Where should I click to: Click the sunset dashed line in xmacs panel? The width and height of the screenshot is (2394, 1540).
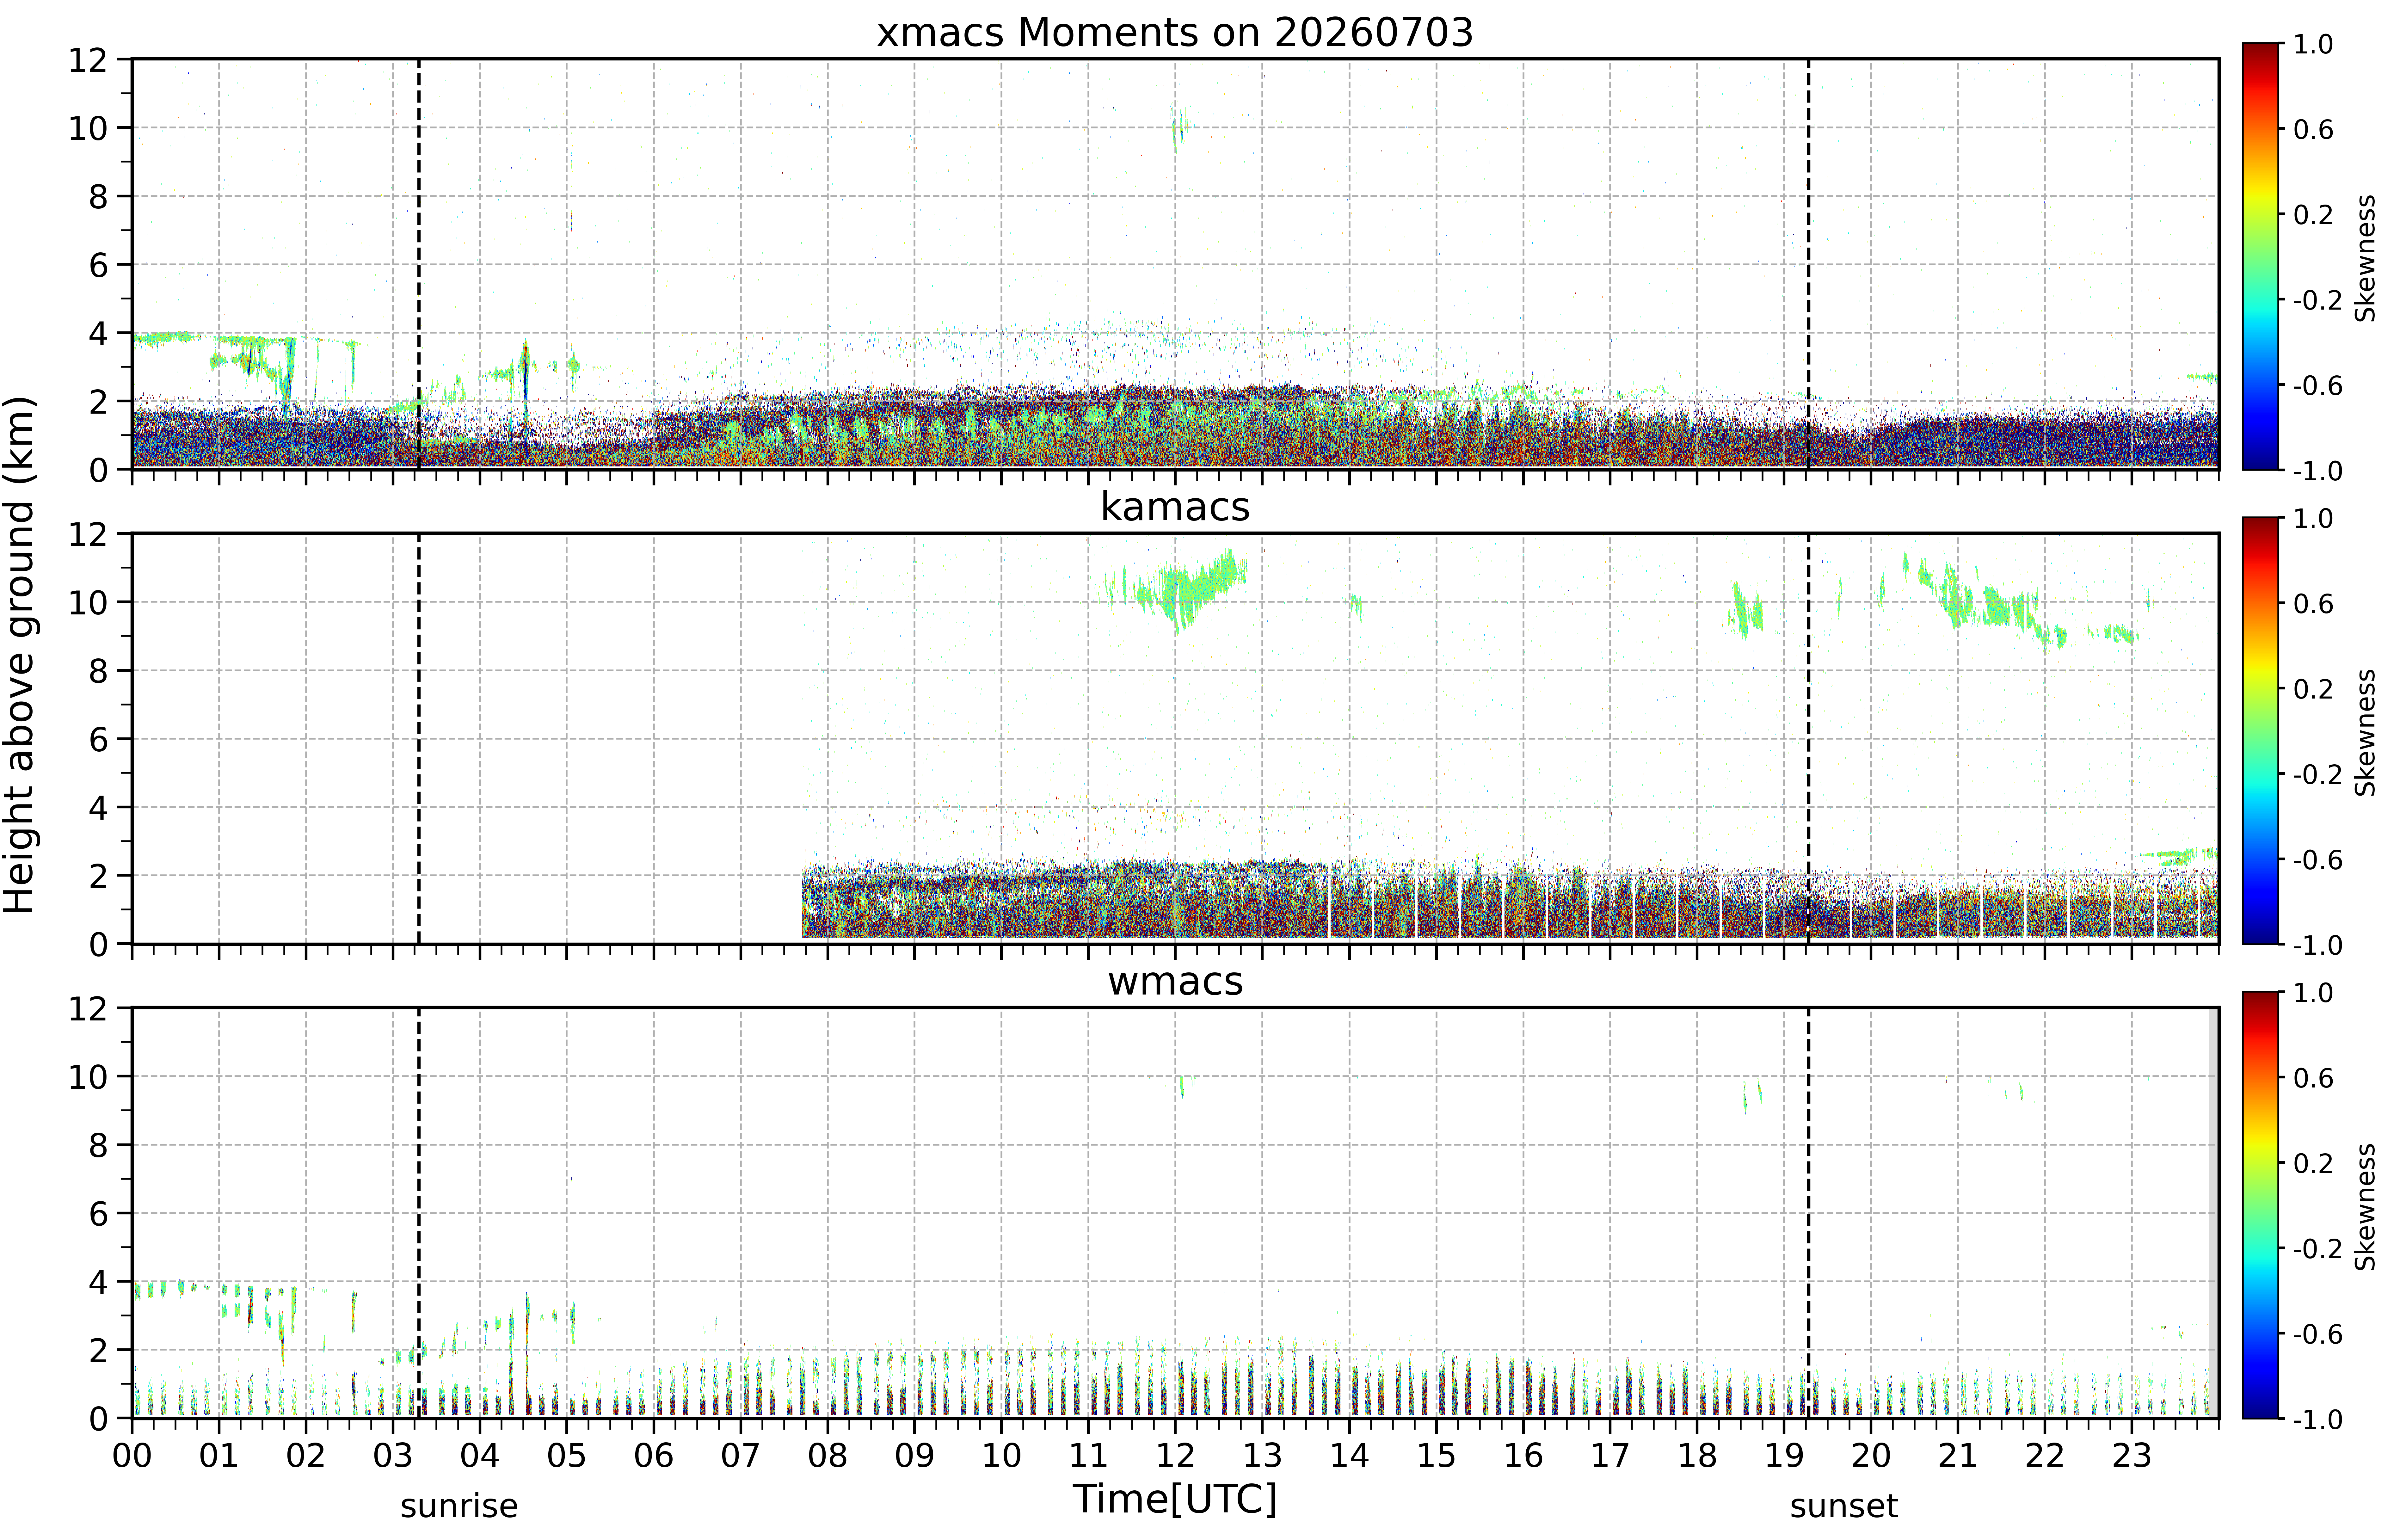tap(1808, 264)
